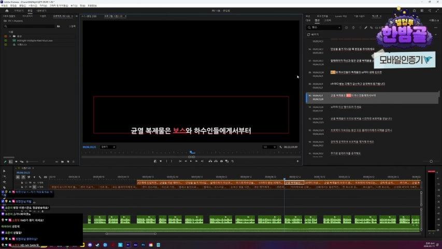Click the replace icon next to 바꾸기
Viewport: 442px width, 249px height.
309,34
